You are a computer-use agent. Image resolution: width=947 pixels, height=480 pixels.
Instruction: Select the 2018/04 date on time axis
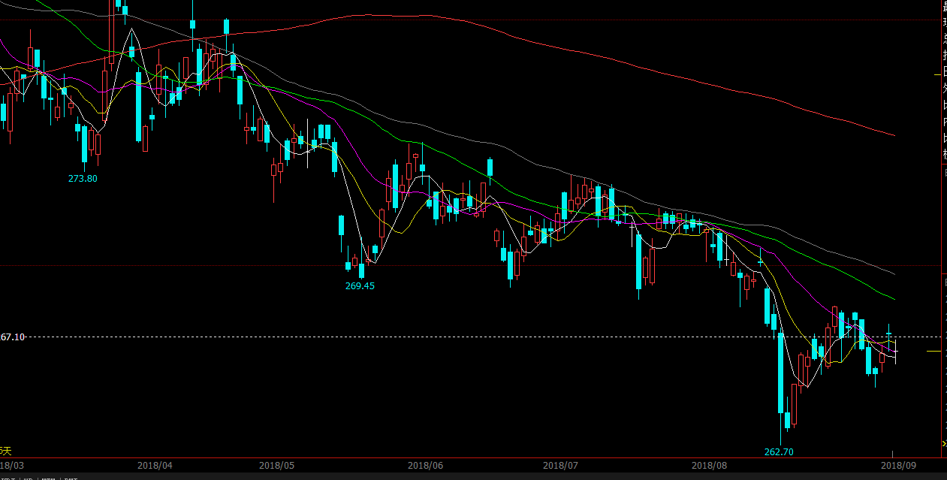155,465
